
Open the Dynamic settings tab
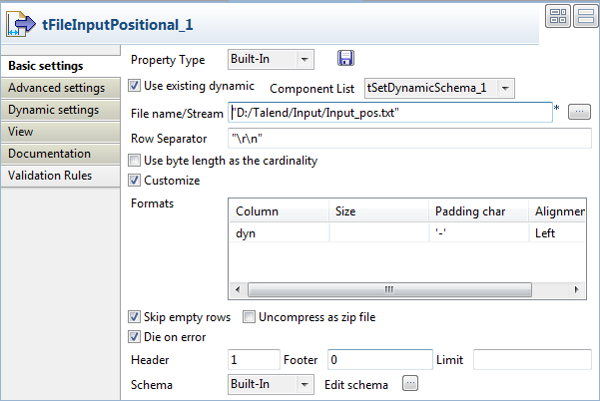coord(53,110)
